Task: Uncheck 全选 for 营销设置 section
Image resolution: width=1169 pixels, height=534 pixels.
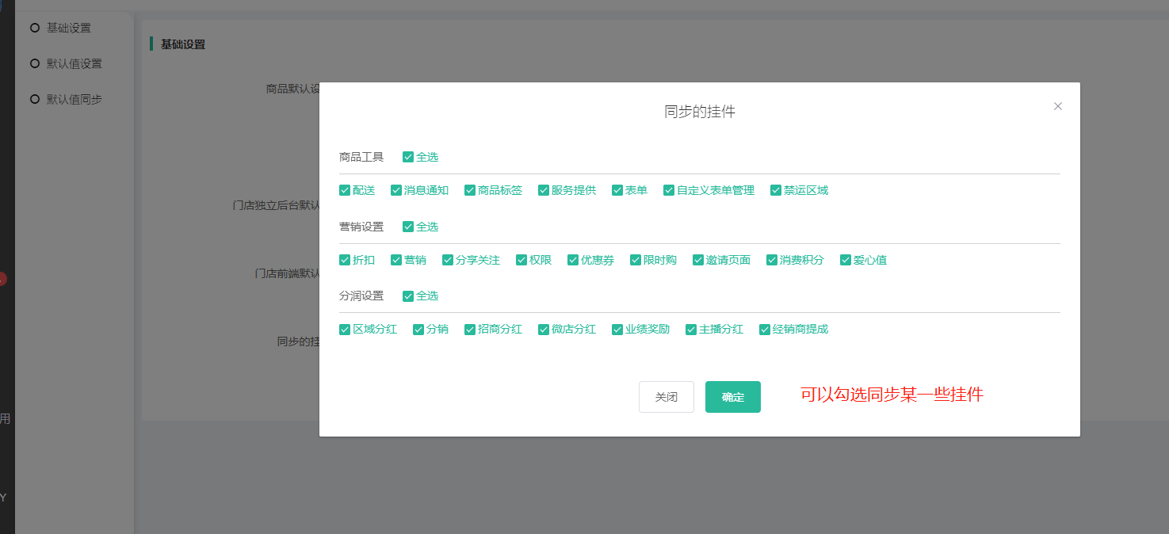Action: pos(408,227)
